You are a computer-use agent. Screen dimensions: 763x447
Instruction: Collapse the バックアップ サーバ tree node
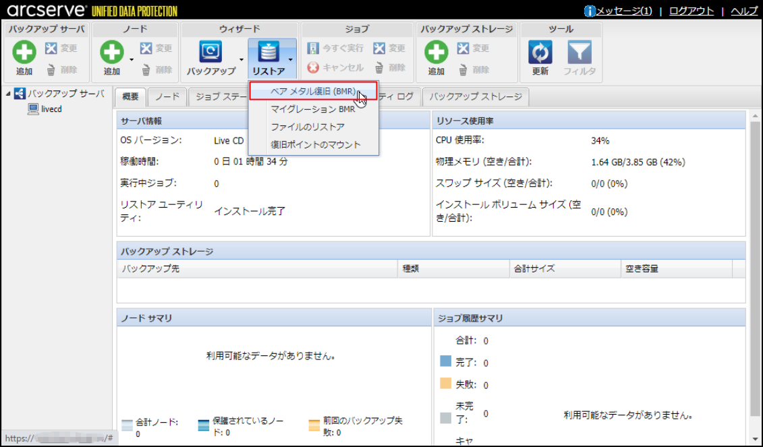pos(8,94)
